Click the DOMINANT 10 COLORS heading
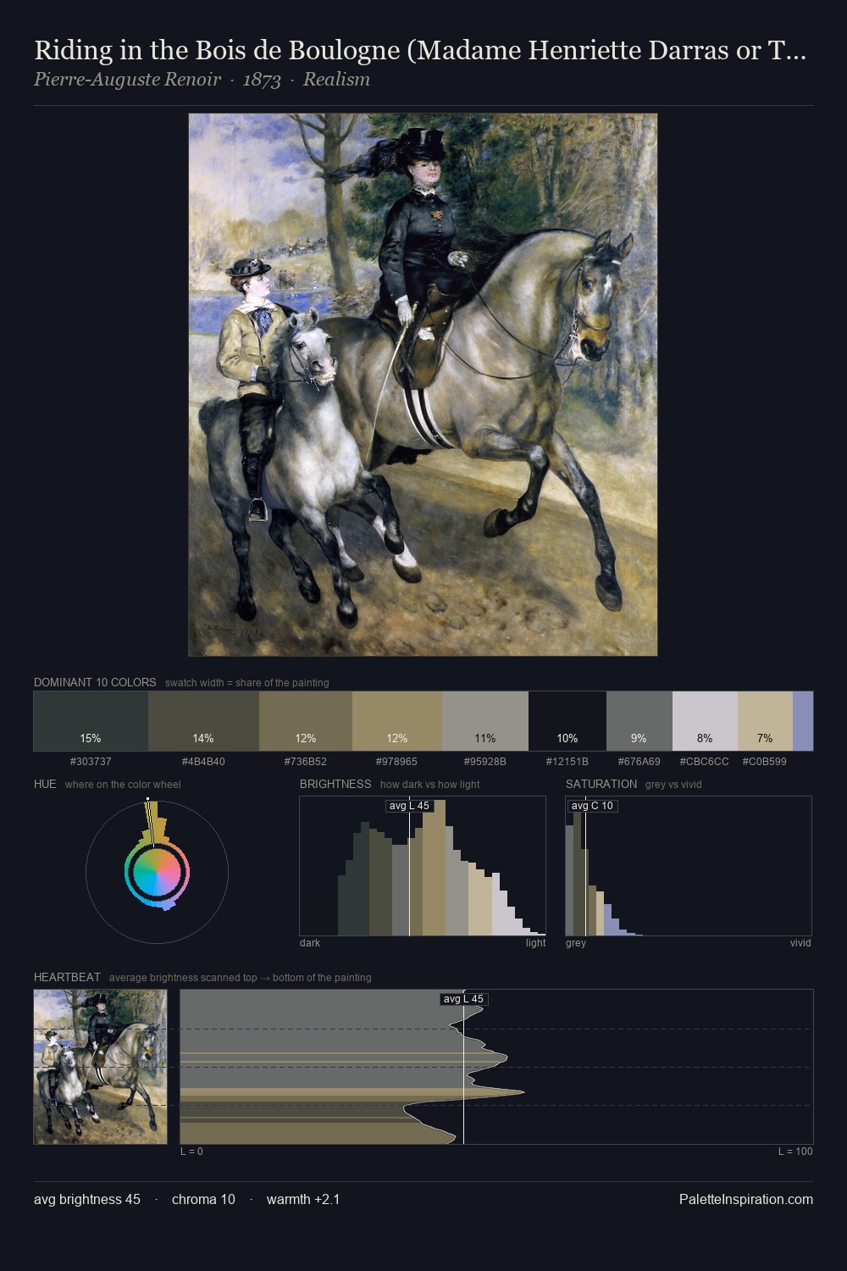 tap(95, 682)
